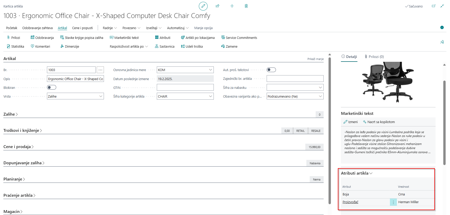
Task: Click the pencil edit icon at top
Action: [x=203, y=6]
